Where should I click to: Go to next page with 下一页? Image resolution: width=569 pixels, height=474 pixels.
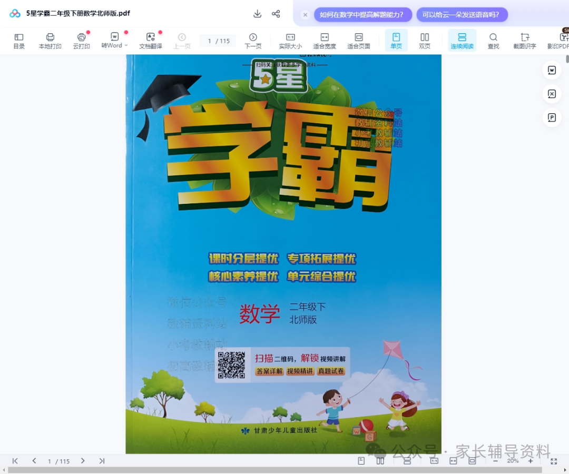[253, 41]
